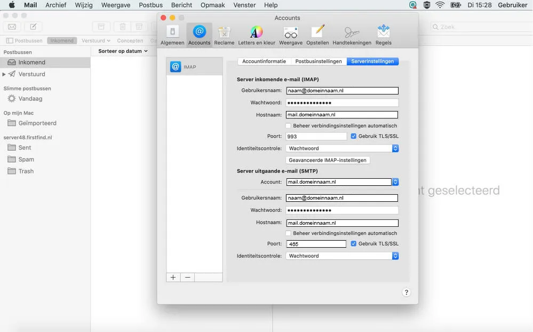The image size is (533, 332).
Task: Open the IMAP Identiteitscontrole dropdown
Action: coord(394,147)
